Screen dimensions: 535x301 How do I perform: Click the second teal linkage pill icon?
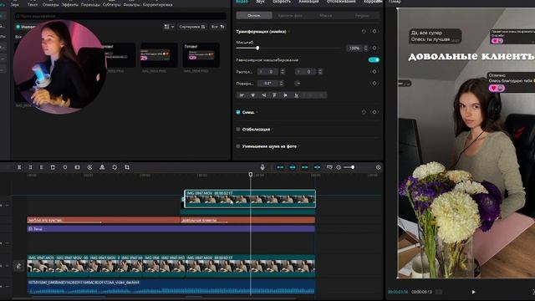pos(293,167)
